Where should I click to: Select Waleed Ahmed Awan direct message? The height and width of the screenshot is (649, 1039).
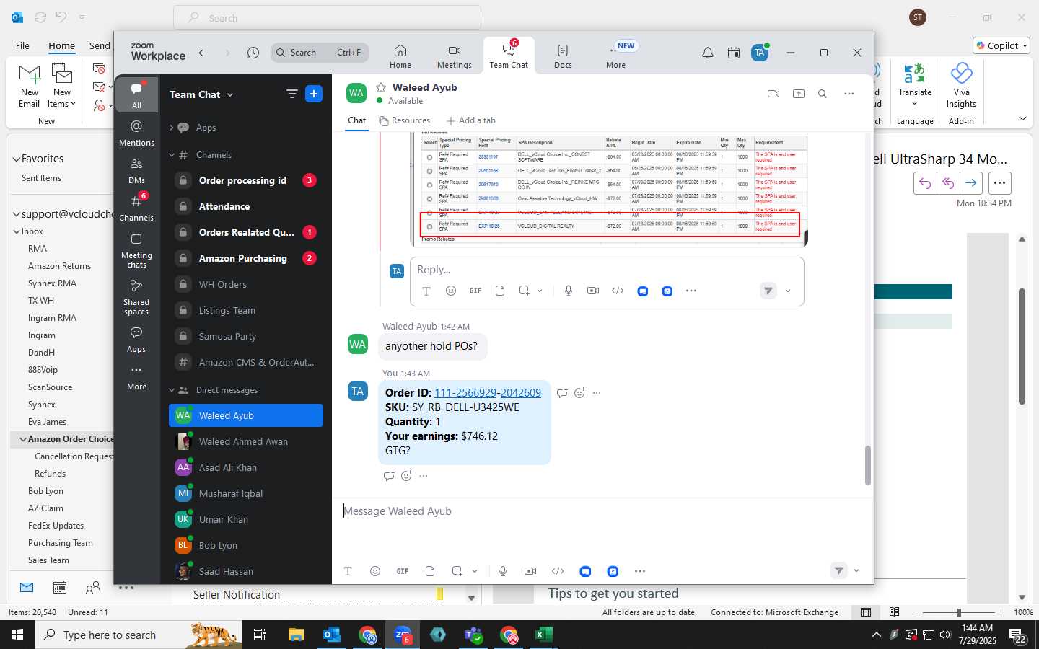(x=246, y=441)
